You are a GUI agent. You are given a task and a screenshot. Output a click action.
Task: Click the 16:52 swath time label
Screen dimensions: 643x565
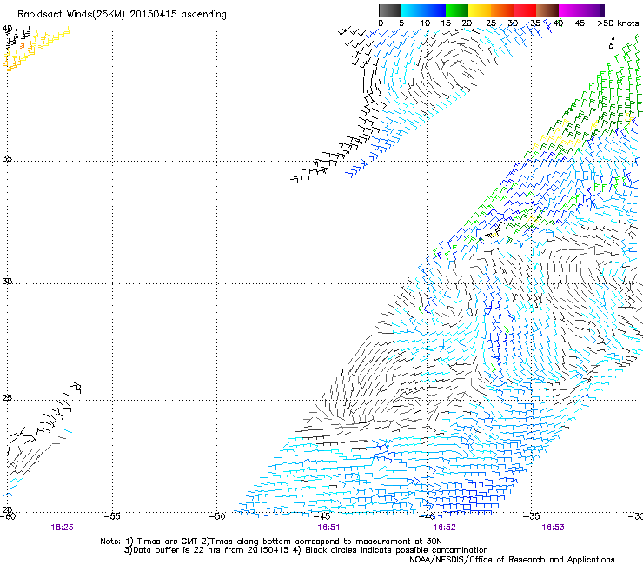click(x=445, y=528)
